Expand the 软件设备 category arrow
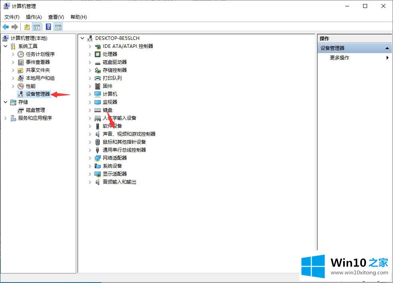 [x=90, y=126]
